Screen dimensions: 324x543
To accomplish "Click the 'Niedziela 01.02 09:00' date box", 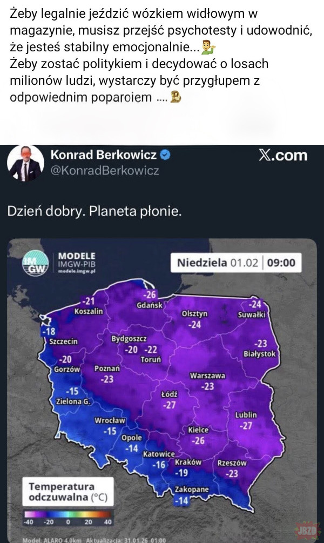I will point(236,263).
